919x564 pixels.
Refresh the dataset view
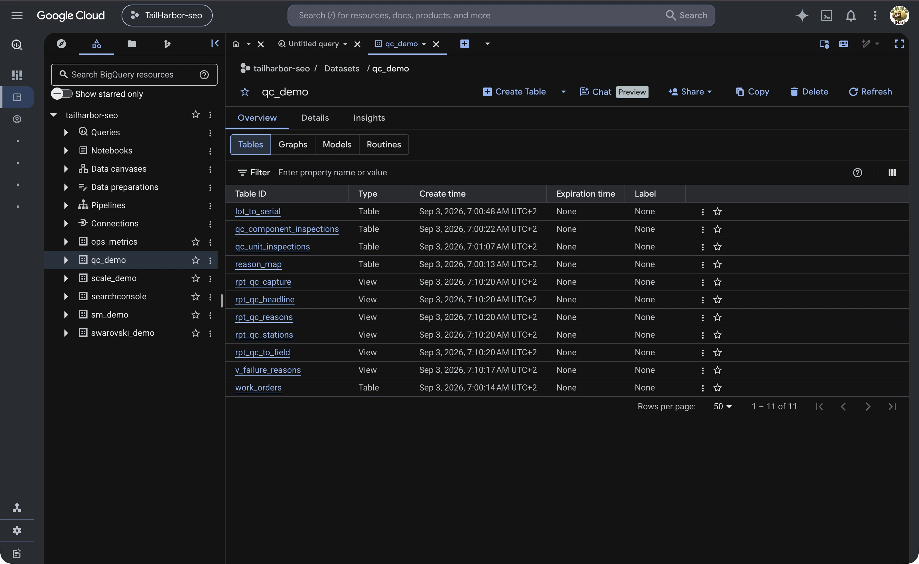pos(870,92)
